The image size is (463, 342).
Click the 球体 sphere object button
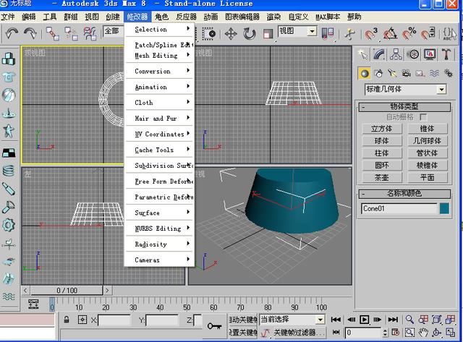click(x=381, y=140)
